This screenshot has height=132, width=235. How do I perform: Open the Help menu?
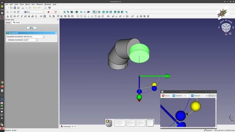click(54, 4)
